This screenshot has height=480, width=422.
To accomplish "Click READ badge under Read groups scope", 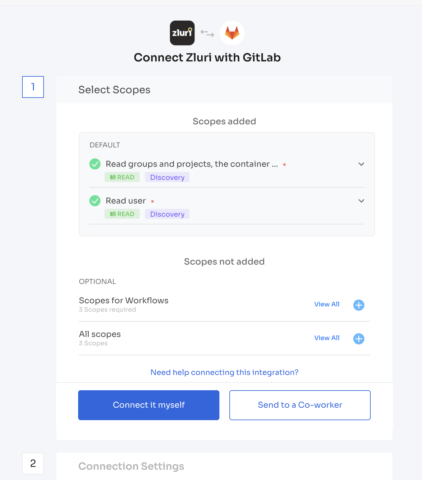I will click(x=122, y=177).
